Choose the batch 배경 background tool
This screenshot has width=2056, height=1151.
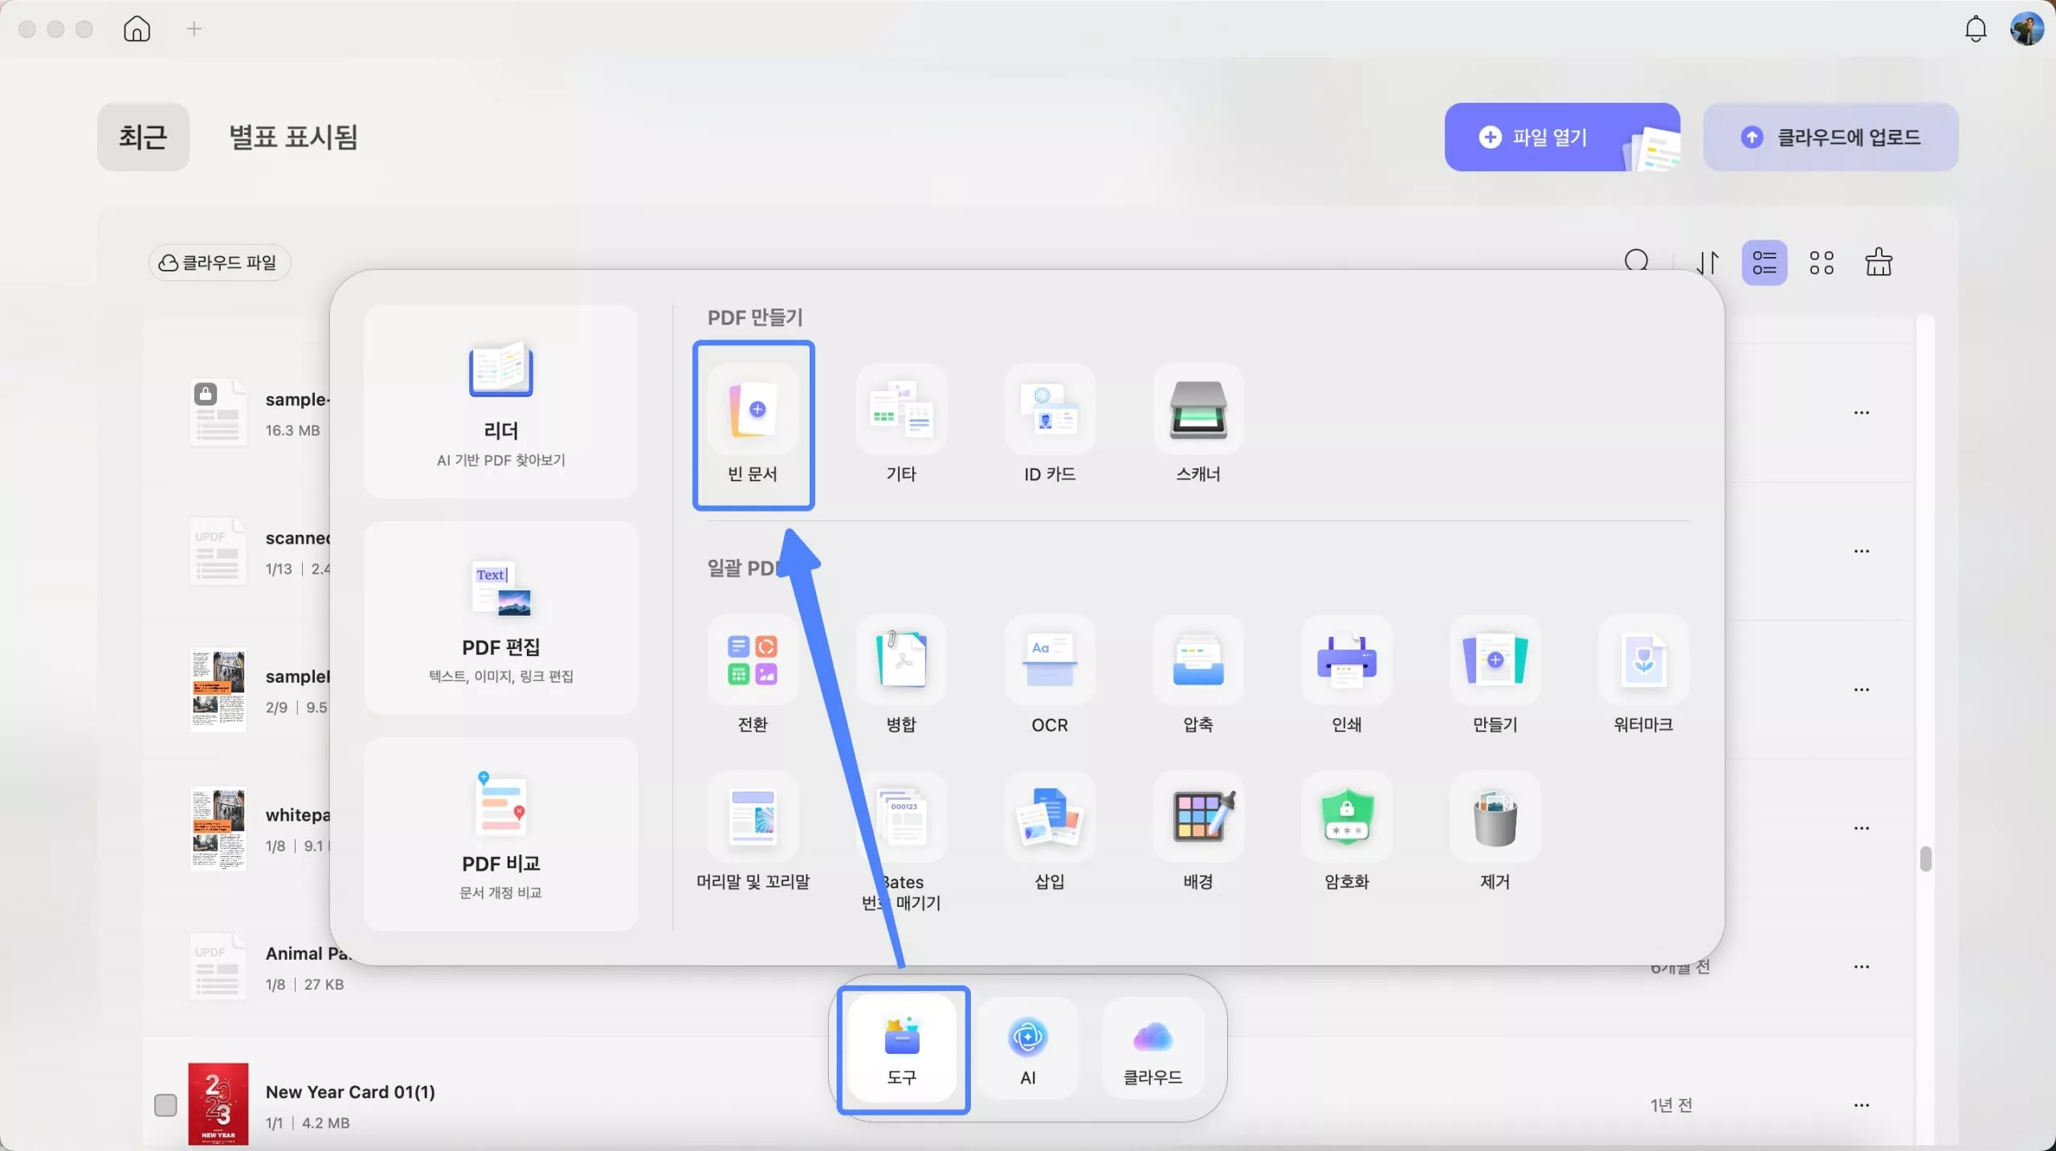tap(1198, 832)
